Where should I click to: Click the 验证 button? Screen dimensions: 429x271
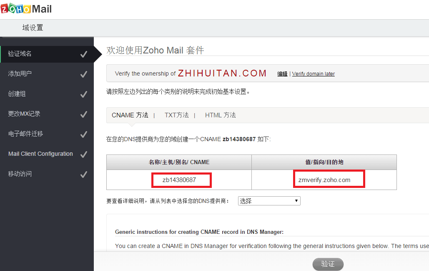(328, 264)
